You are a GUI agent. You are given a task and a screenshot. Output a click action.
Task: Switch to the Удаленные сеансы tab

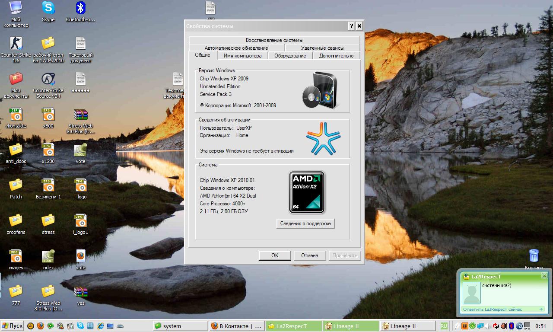322,48
